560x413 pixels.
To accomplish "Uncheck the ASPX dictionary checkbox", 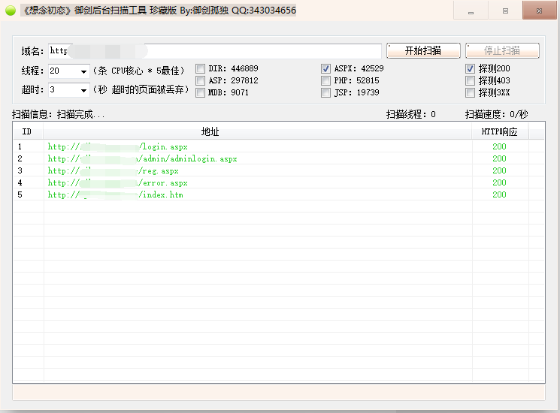I will click(326, 68).
